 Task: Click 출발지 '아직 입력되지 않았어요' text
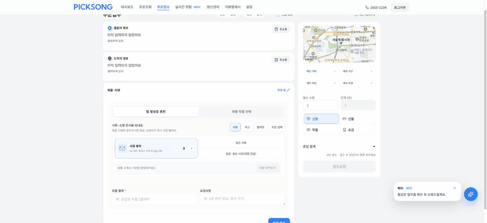(124, 35)
